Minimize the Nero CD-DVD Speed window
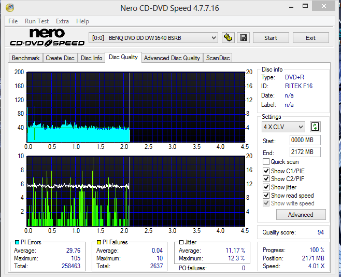This screenshot has height=277, width=341. pyautogui.click(x=291, y=7)
